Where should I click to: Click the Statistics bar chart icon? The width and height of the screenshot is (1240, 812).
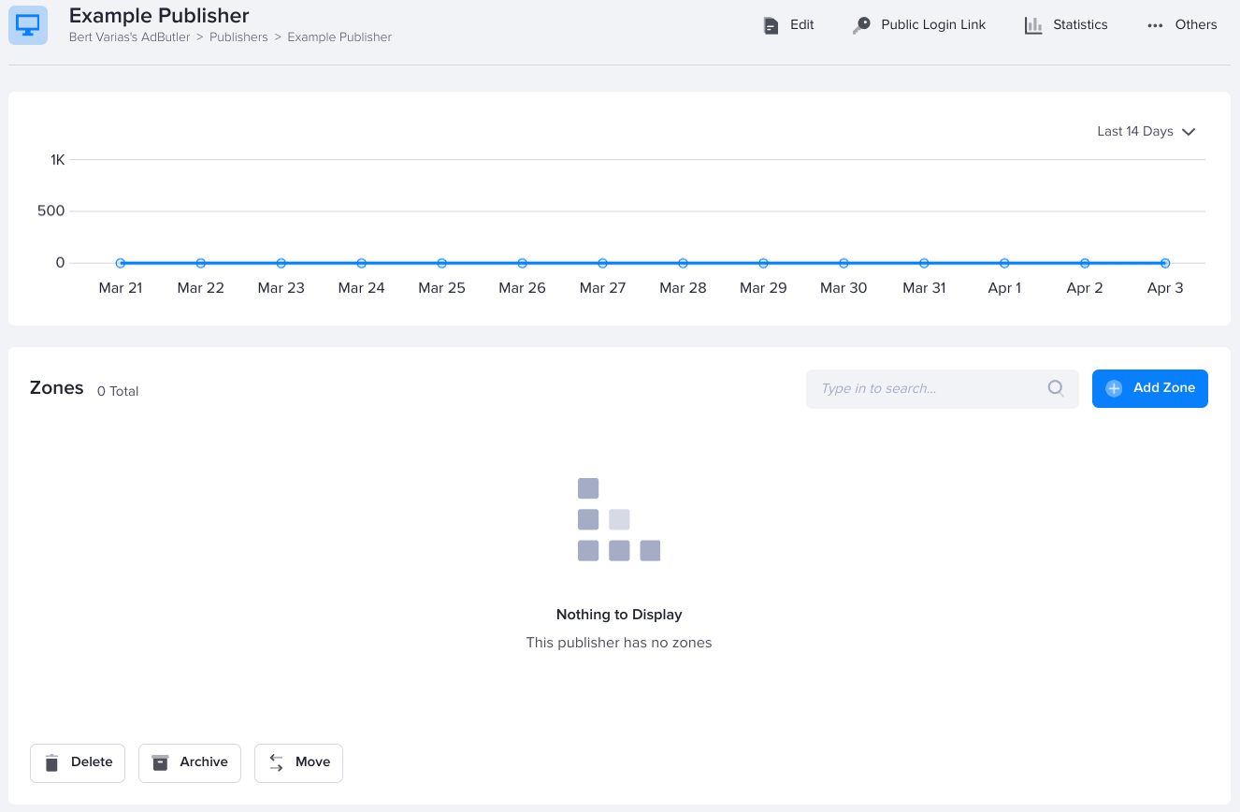(1033, 25)
